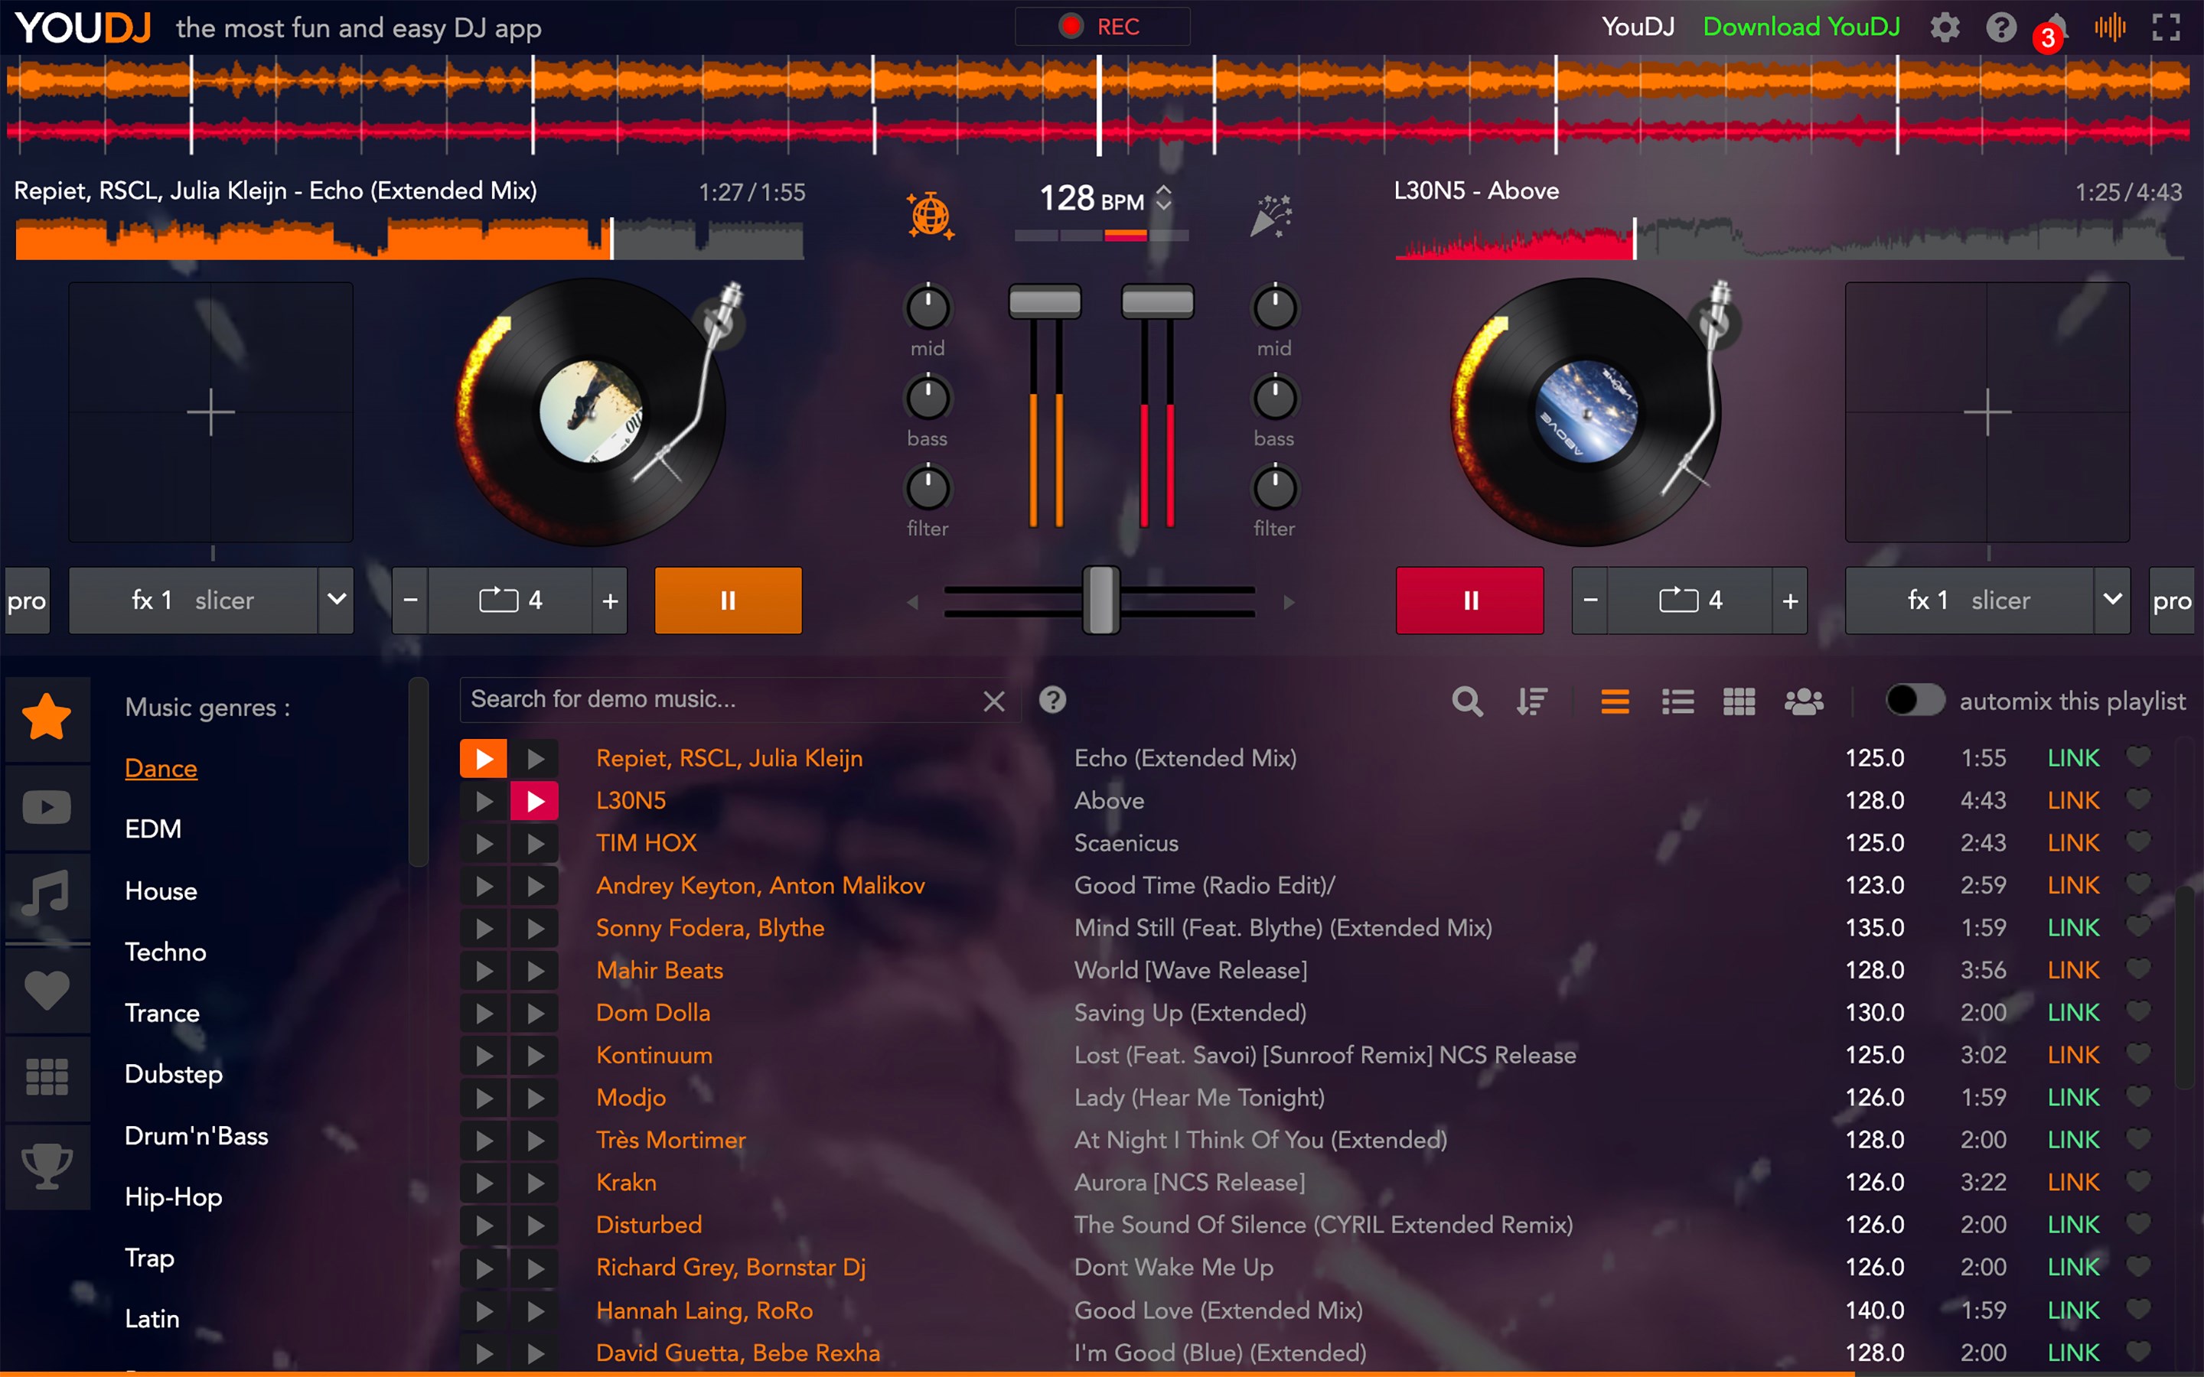
Task: Increase left deck loop length with plus
Action: (x=610, y=601)
